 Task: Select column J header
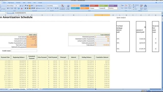(102, 15)
